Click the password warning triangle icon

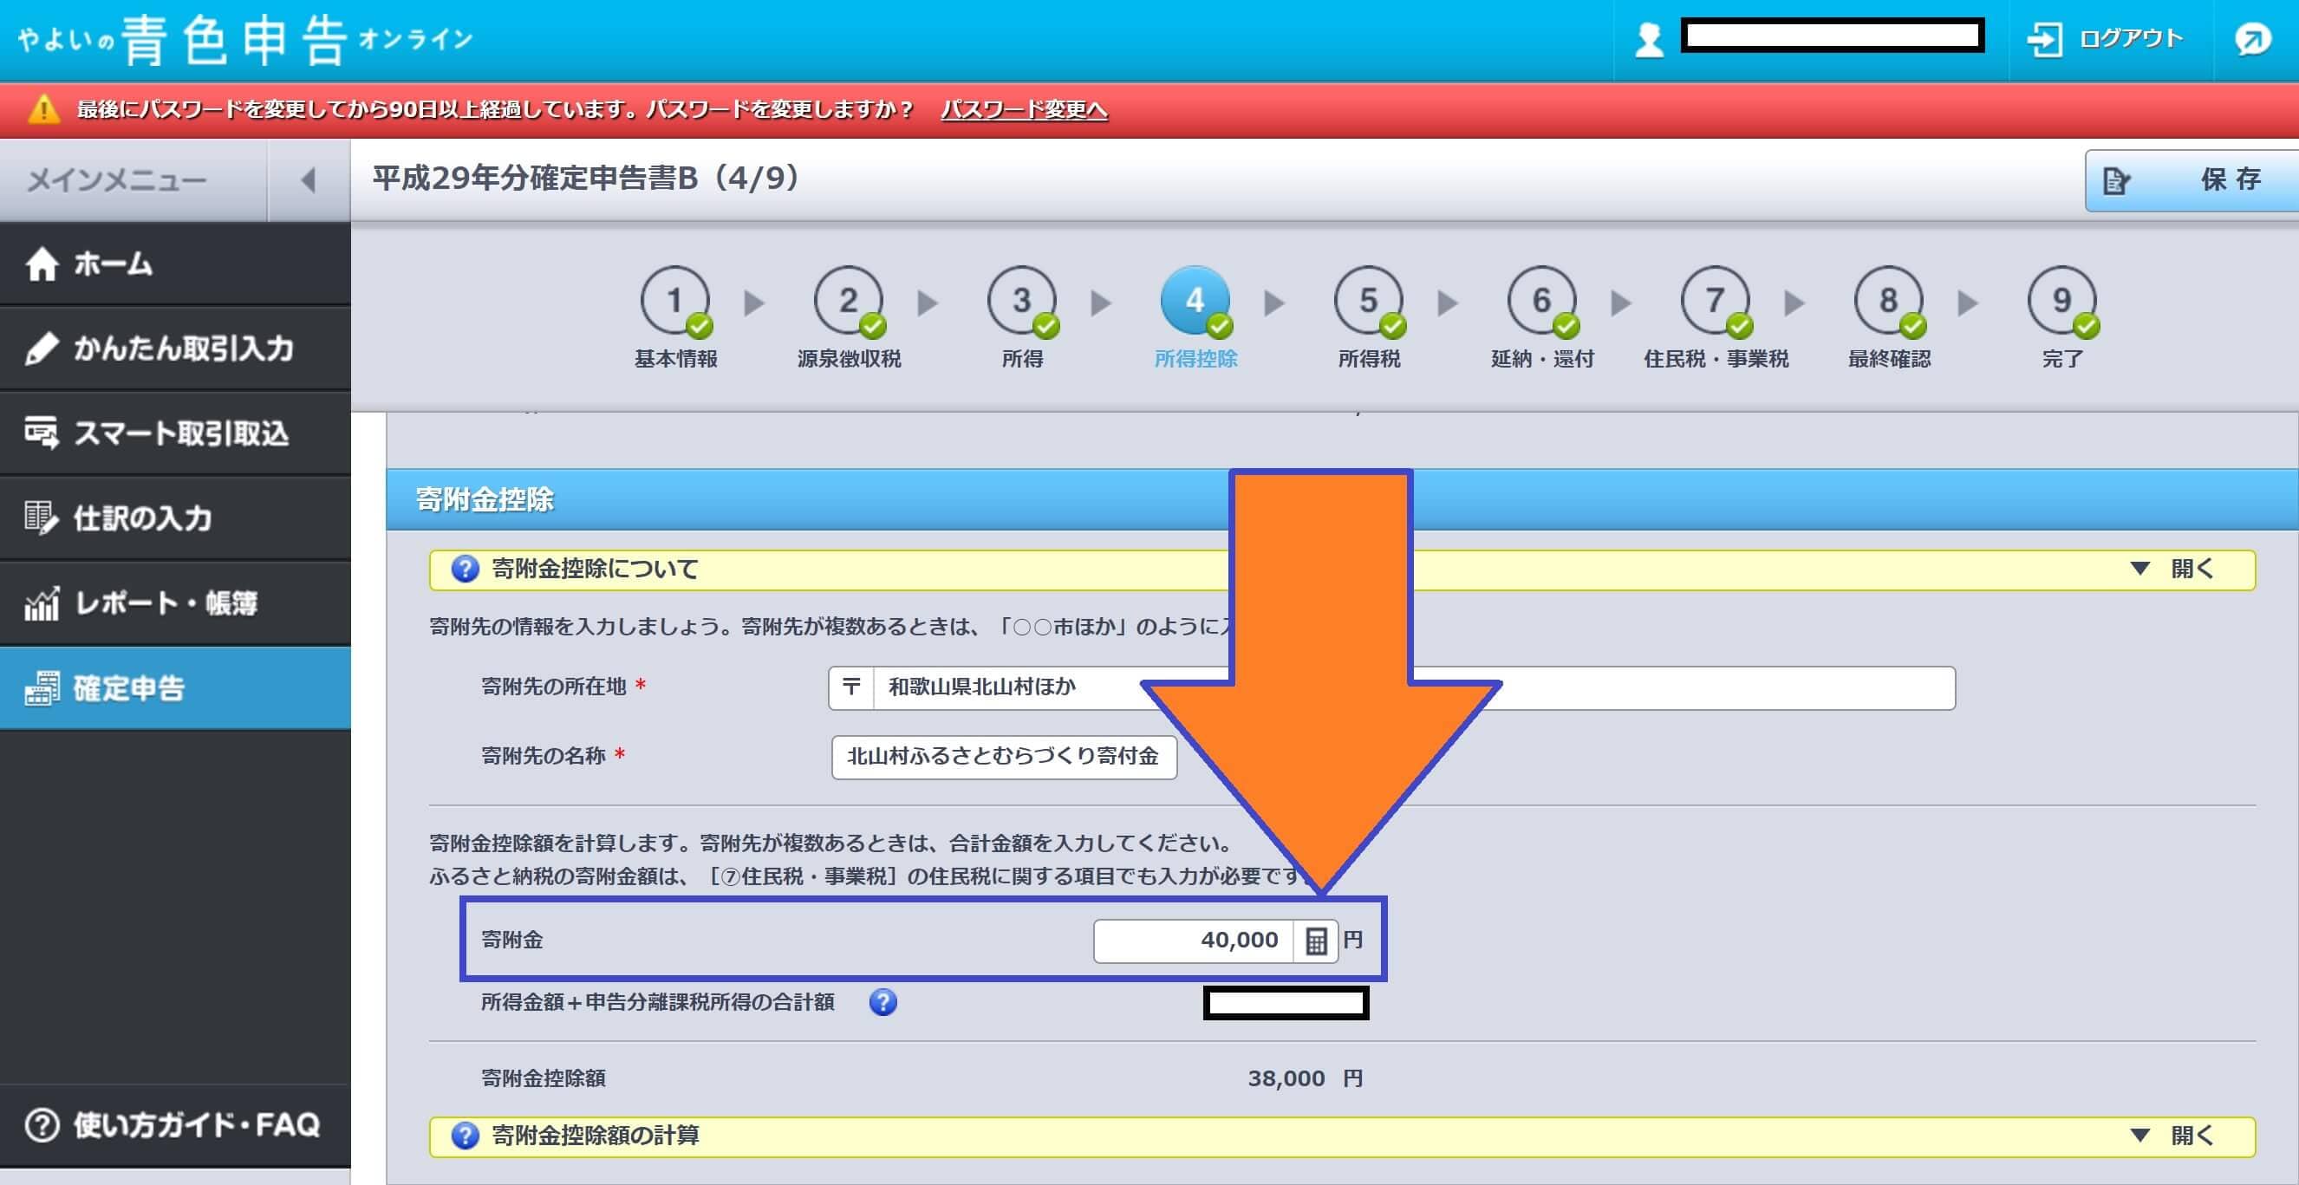point(42,109)
